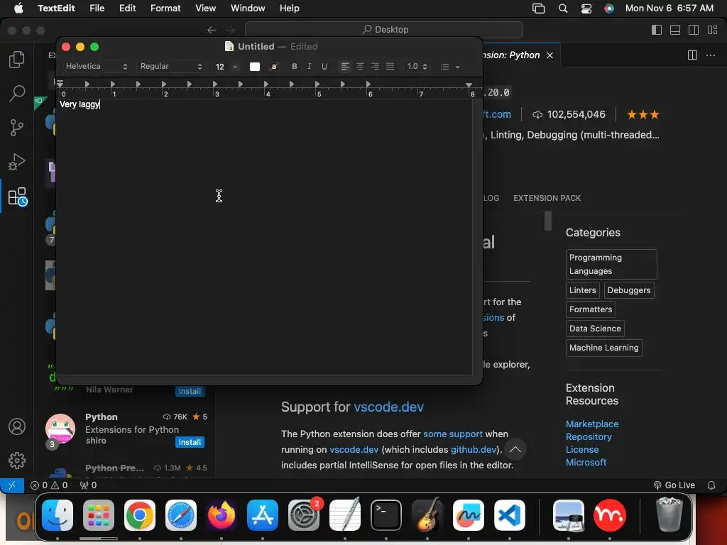The height and width of the screenshot is (545, 727).
Task: Open the list bullets and numbering dropdown
Action: click(x=449, y=66)
